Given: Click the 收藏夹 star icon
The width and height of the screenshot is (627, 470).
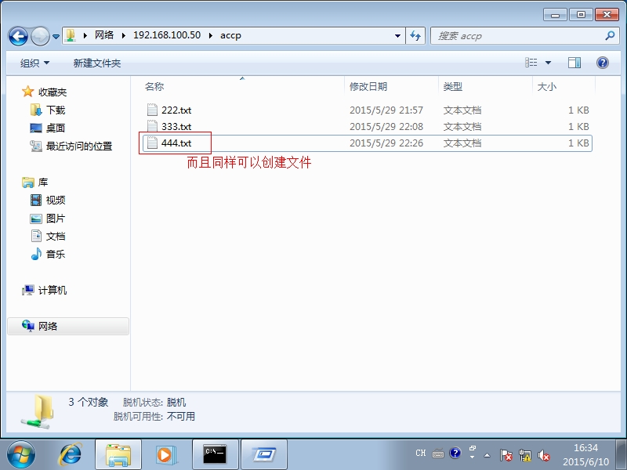Looking at the screenshot, I should (x=27, y=92).
